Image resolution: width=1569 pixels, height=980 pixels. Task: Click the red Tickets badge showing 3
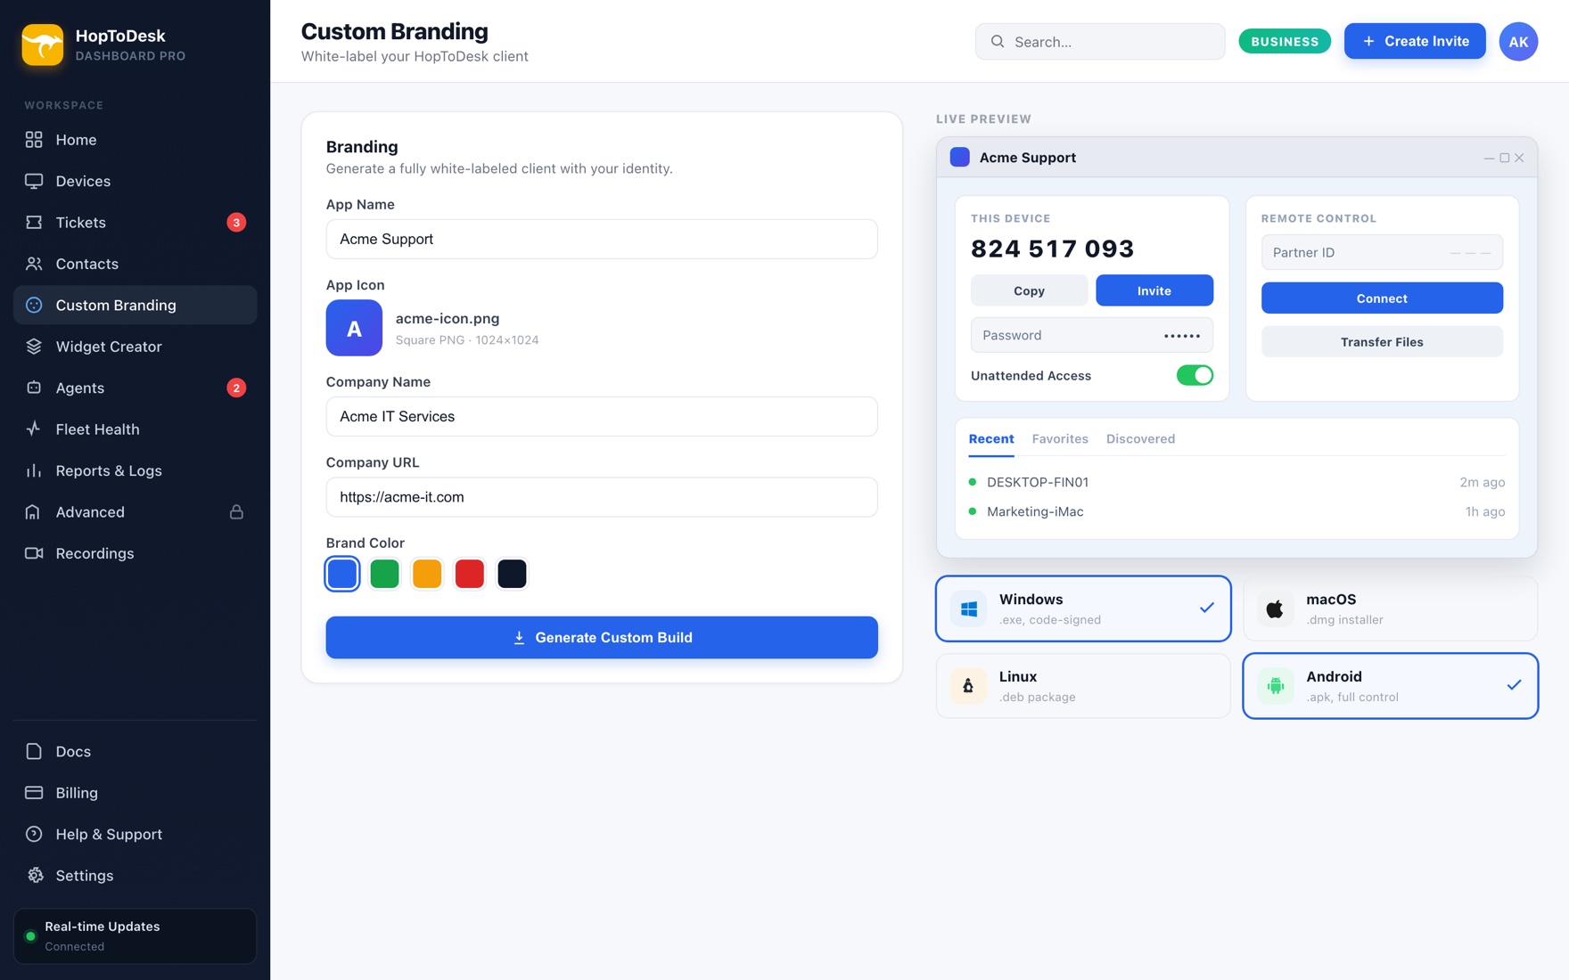pyautogui.click(x=236, y=223)
